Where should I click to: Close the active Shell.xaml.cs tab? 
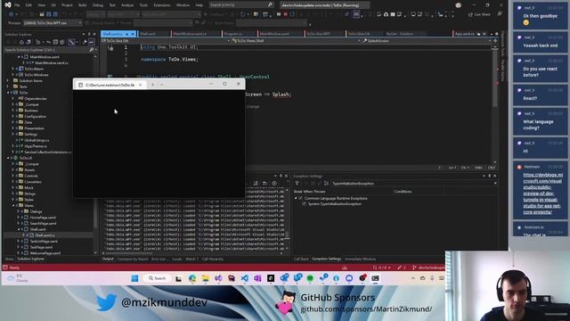pos(133,34)
